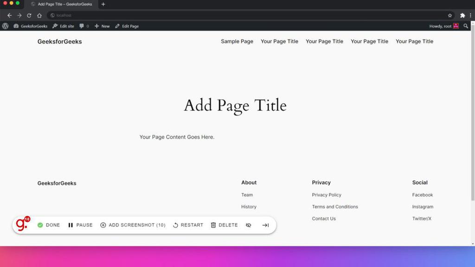This screenshot has height=267, width=475.
Task: Collapse the capture toolbar with the arrow
Action: [265, 225]
